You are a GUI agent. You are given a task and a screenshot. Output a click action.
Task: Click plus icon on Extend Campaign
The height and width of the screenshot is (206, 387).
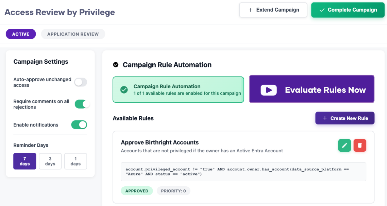point(250,10)
